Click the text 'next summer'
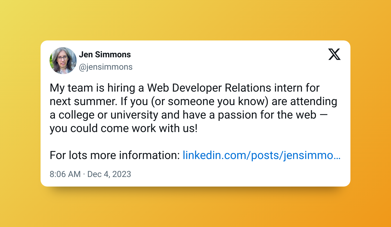The image size is (391, 227). pos(82,101)
